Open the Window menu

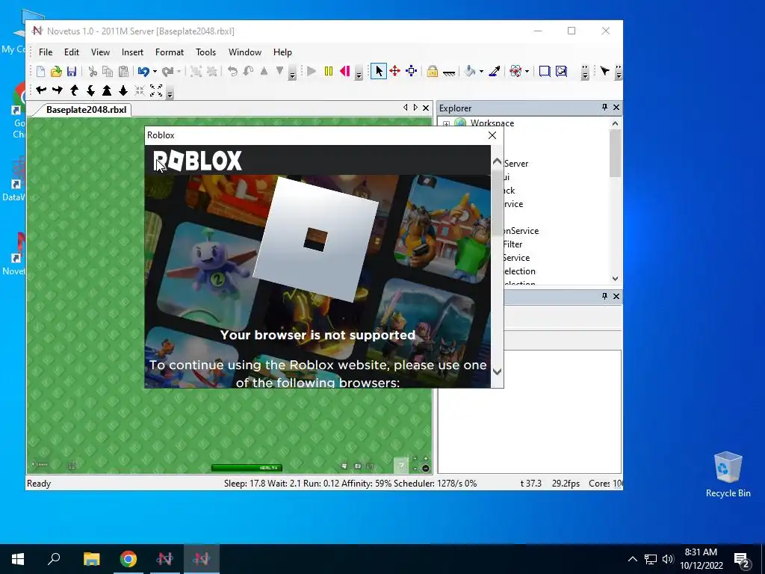[x=245, y=52]
